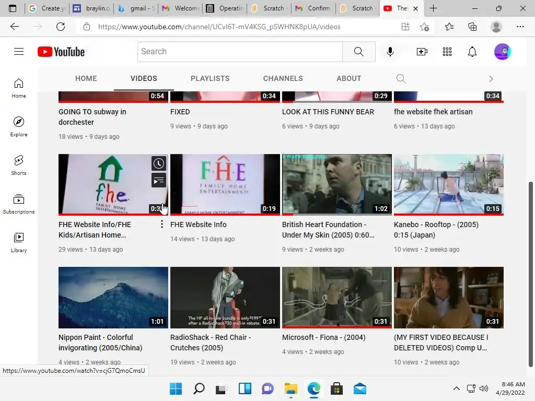Go to Home in the sidebar
Viewport: 535px width, 401px height.
click(19, 88)
